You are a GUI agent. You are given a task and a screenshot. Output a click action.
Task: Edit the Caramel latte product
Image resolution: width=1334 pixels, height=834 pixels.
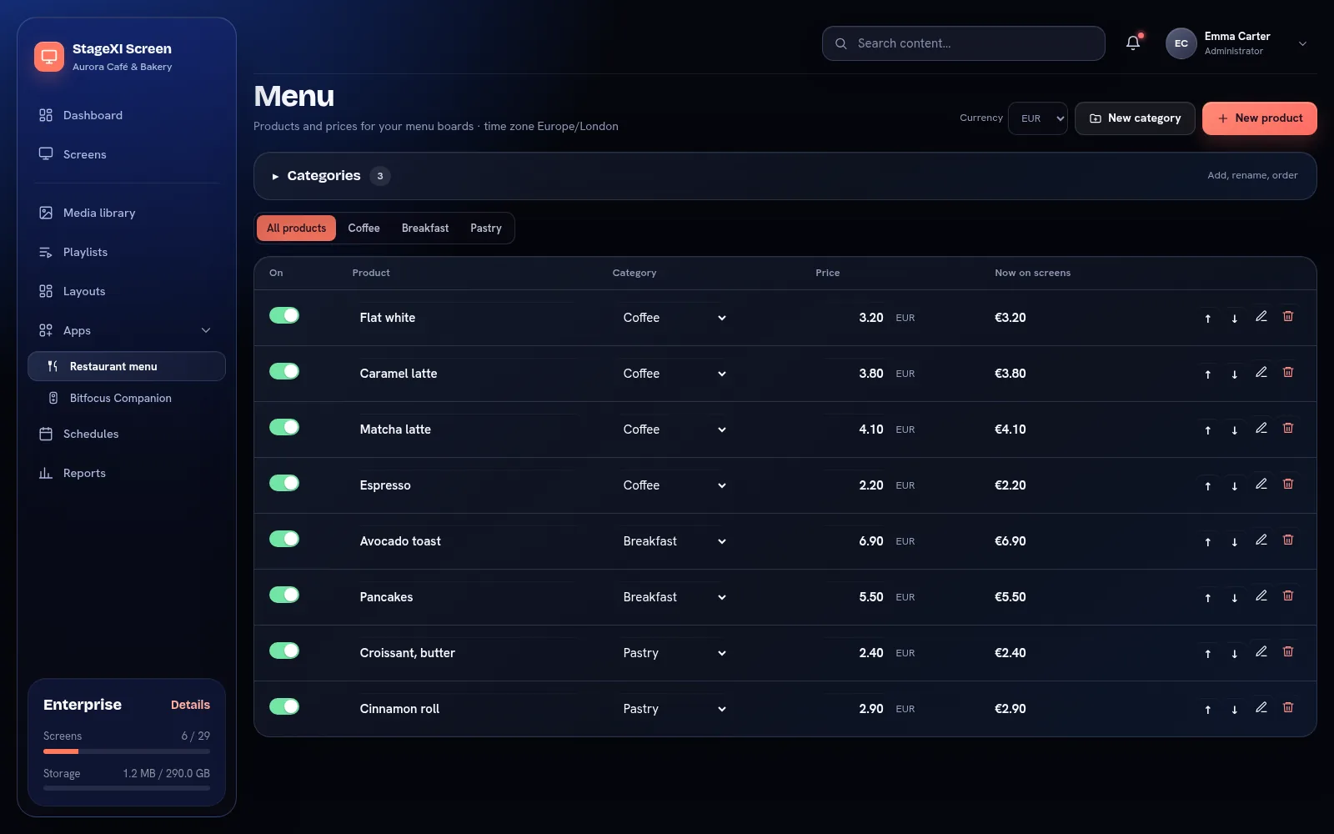point(1261,372)
